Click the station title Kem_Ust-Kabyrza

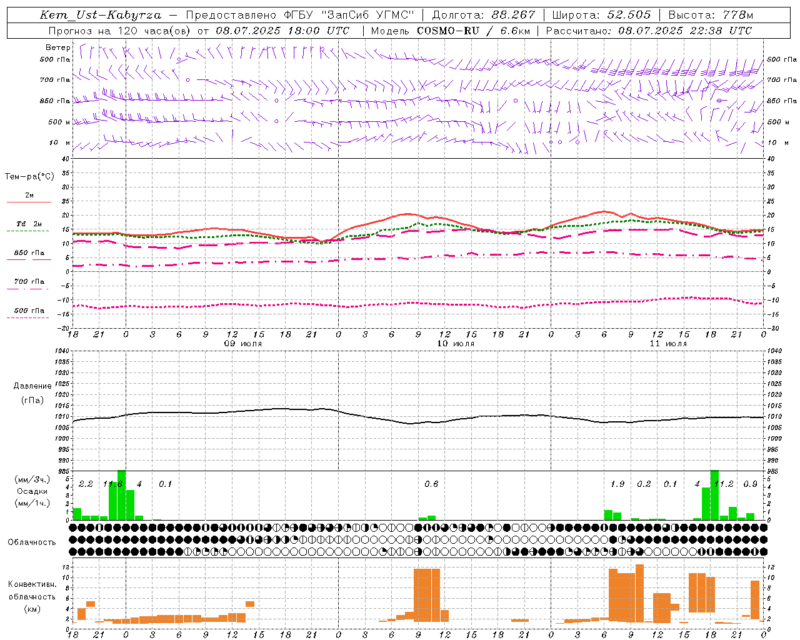point(101,15)
